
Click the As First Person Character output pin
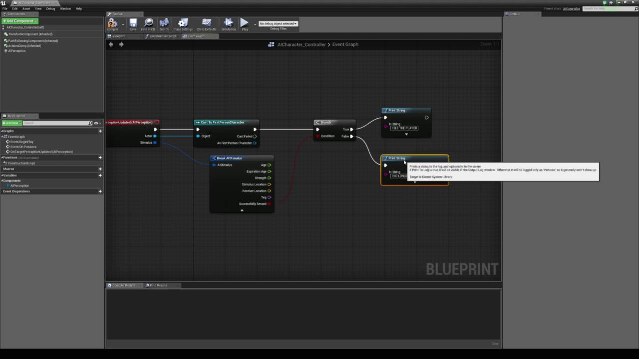coord(255,143)
